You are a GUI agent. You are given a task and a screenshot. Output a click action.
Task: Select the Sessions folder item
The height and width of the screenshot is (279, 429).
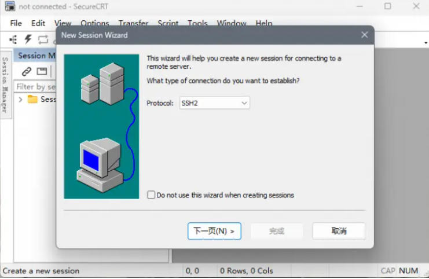42,99
